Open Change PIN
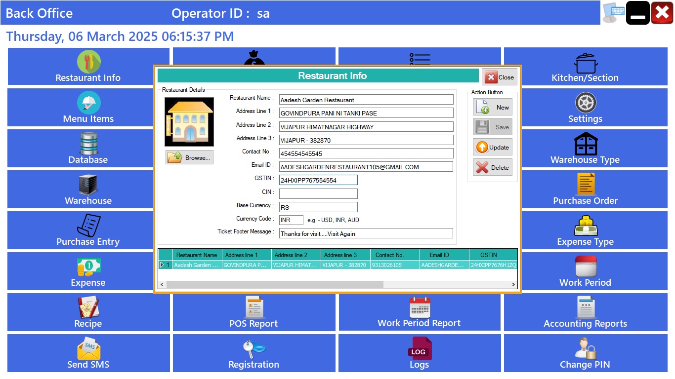Image resolution: width=675 pixels, height=379 pixels. coord(585,353)
